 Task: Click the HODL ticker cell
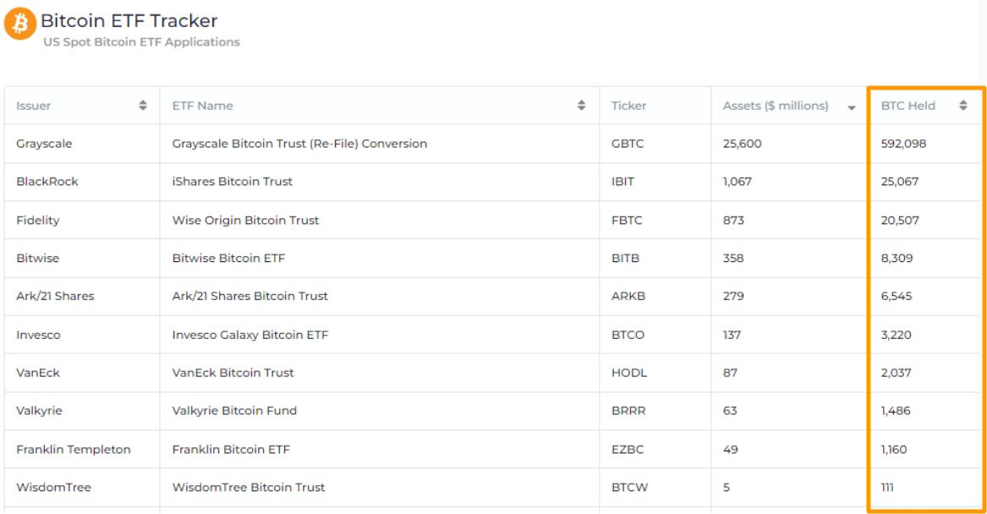(x=628, y=373)
